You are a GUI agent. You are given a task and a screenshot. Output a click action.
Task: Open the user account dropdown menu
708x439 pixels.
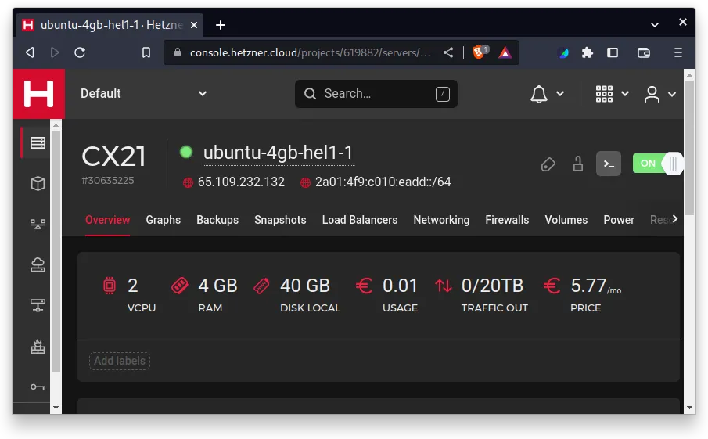tap(659, 94)
